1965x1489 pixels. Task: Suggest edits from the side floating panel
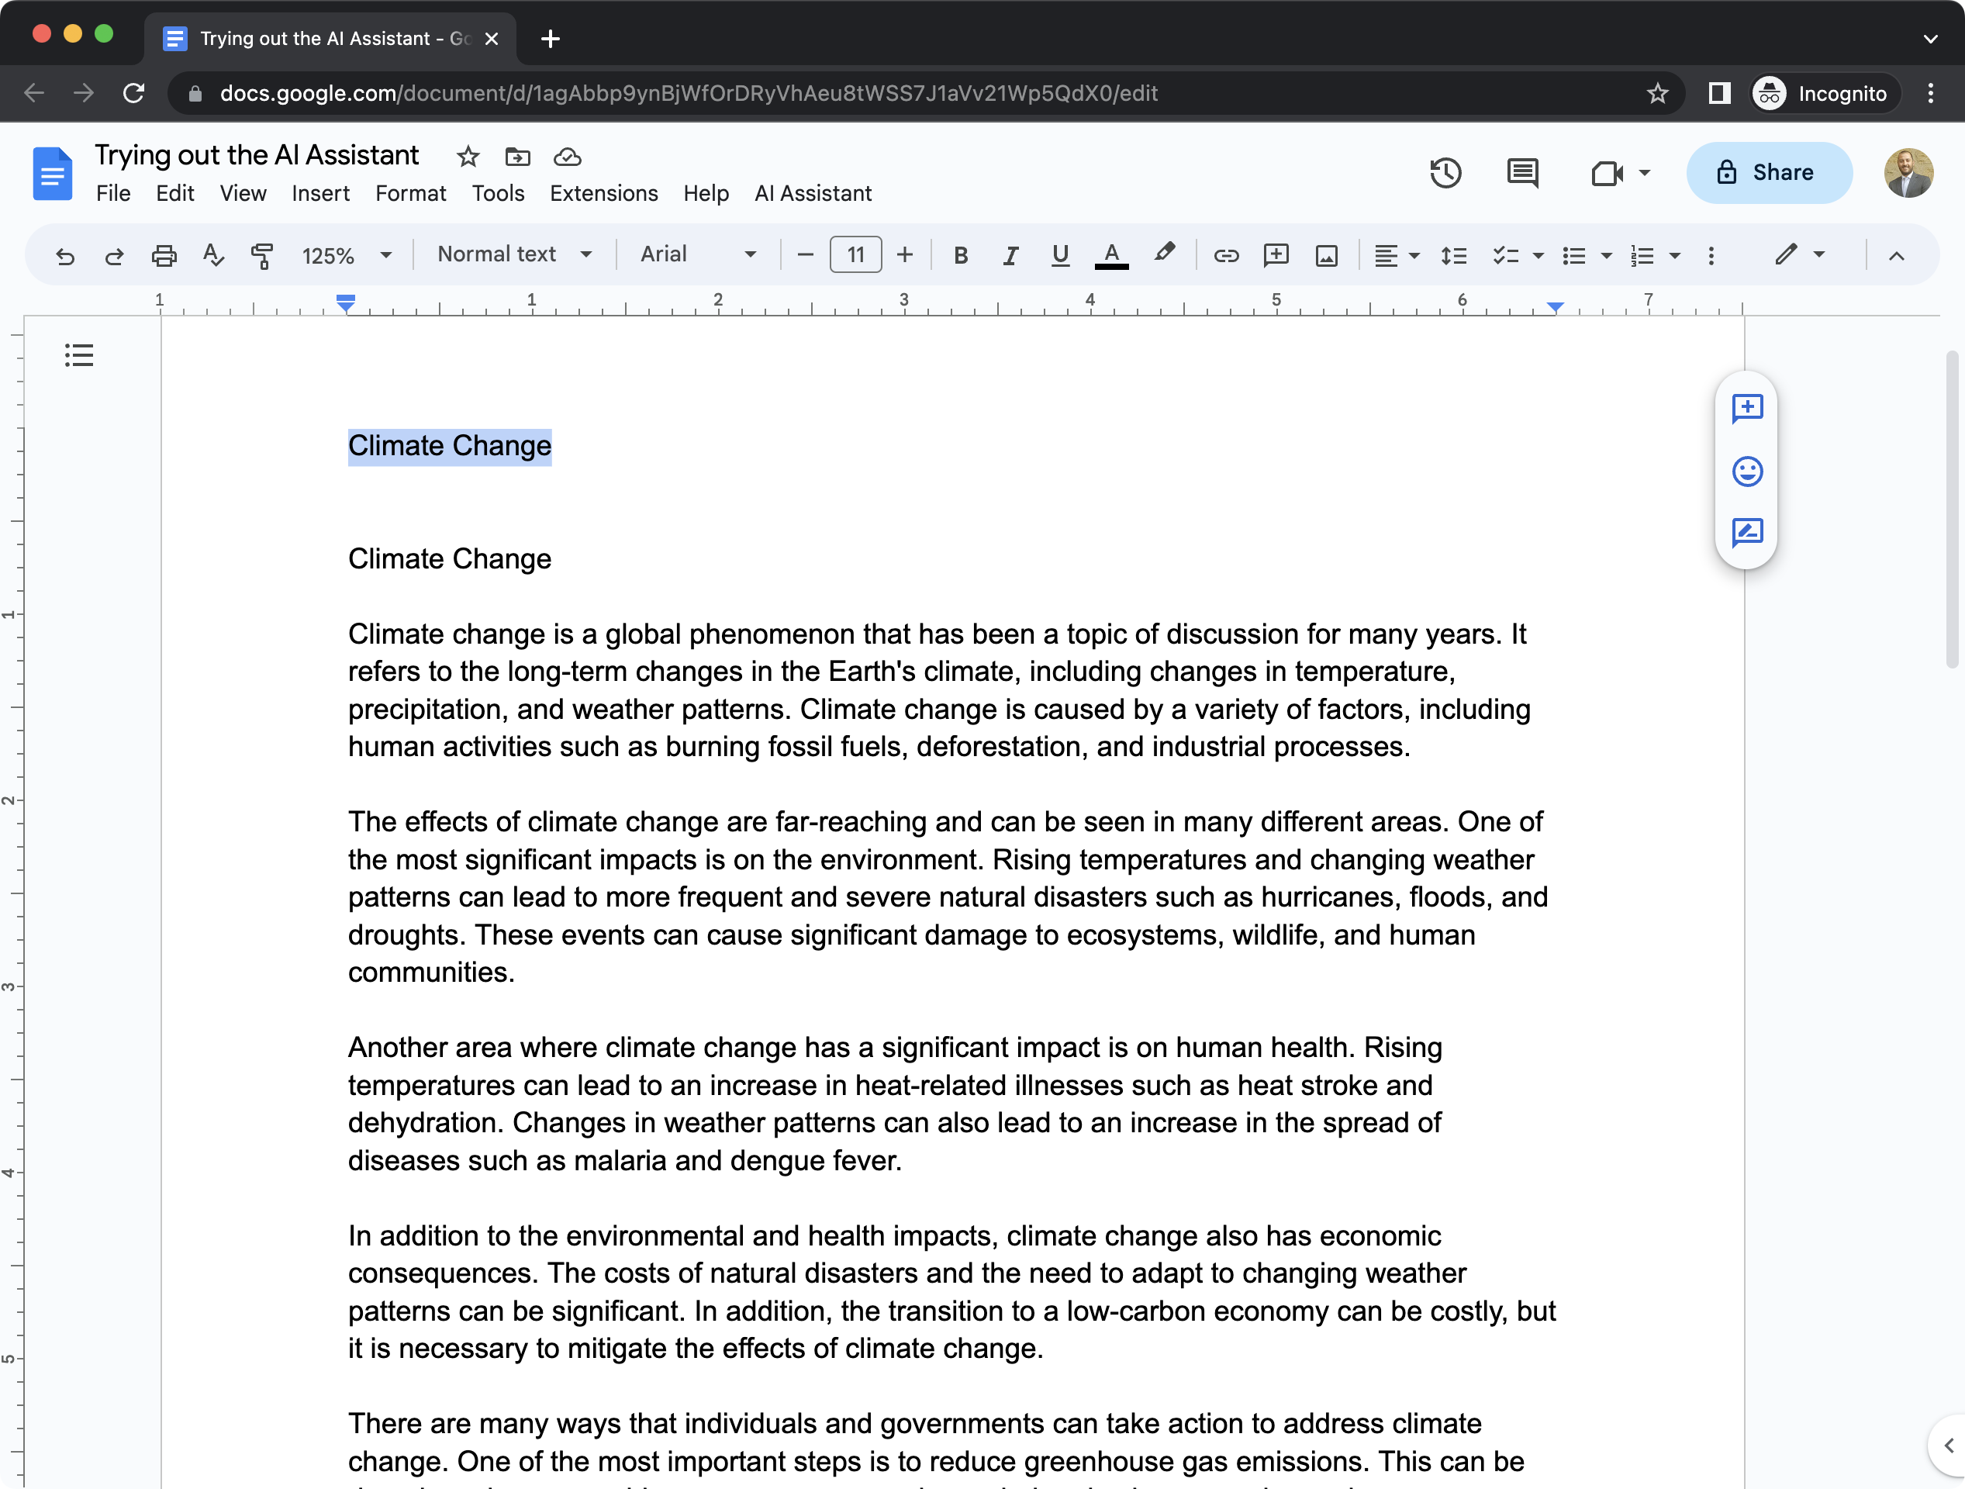pyautogui.click(x=1746, y=532)
